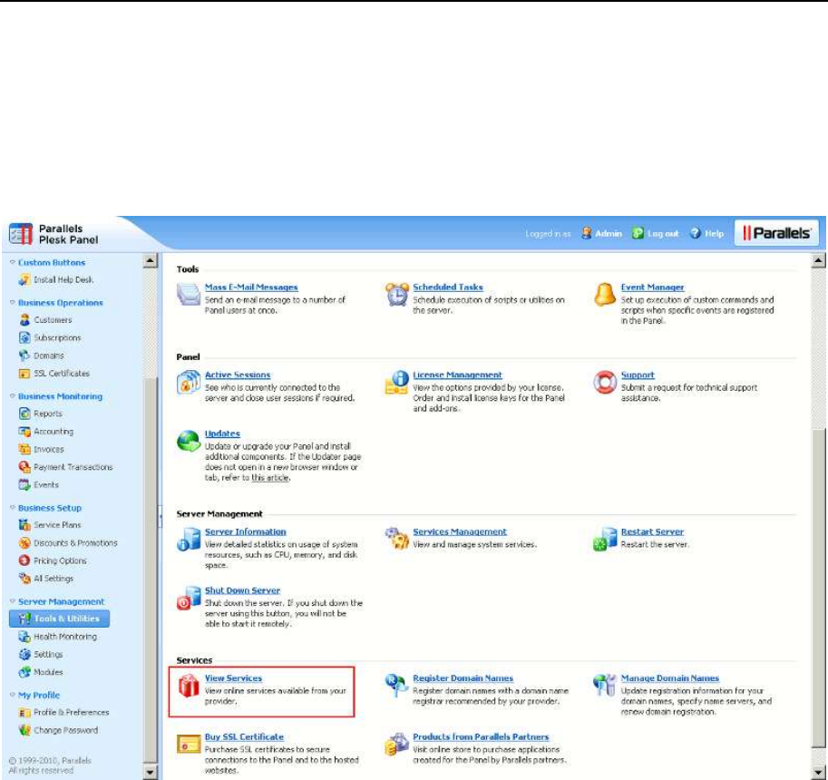Click the Shut Down Server icon
Image resolution: width=828 pixels, height=780 pixels.
click(188, 598)
